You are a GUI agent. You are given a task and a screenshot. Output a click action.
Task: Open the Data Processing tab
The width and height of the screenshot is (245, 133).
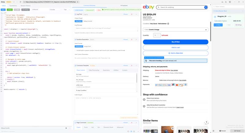click(94, 70)
